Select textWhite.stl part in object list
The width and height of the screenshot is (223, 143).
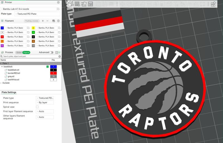pos(13,80)
